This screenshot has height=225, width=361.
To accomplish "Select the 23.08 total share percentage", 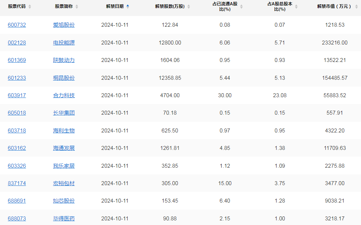I will 280,95.
